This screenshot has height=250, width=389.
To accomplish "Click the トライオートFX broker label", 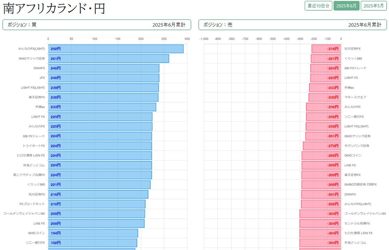I will coord(34,146).
